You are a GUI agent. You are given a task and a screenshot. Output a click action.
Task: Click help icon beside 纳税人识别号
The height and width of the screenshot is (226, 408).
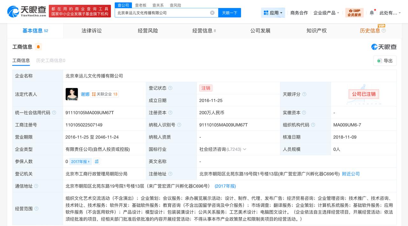179,125
